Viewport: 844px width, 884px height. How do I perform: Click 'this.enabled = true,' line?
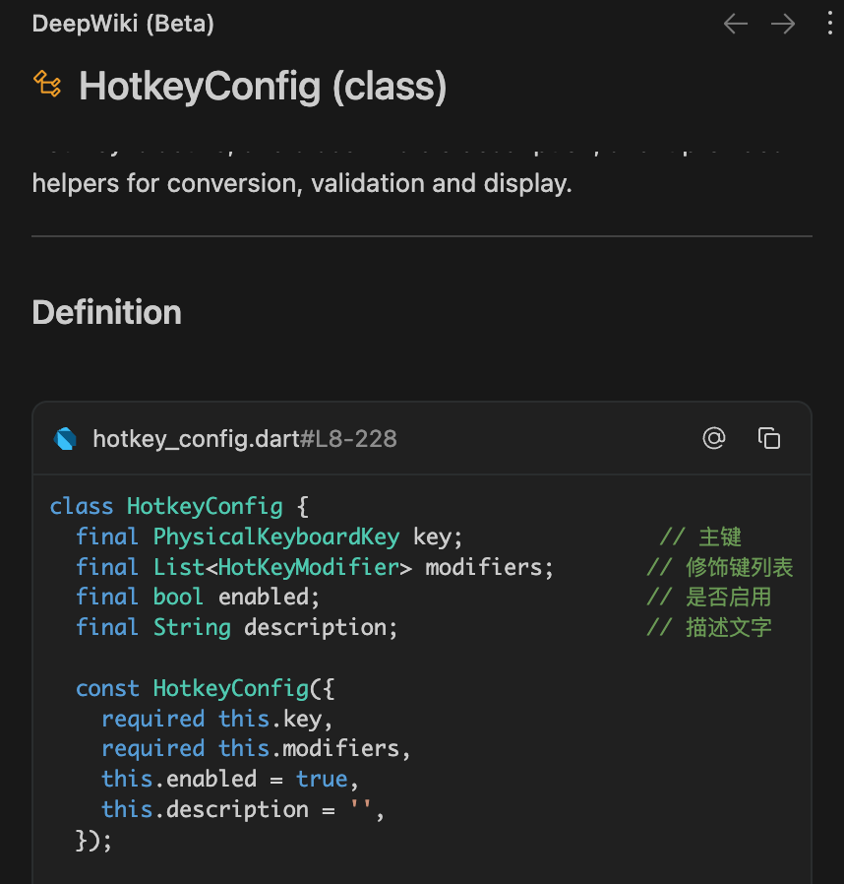tap(230, 779)
